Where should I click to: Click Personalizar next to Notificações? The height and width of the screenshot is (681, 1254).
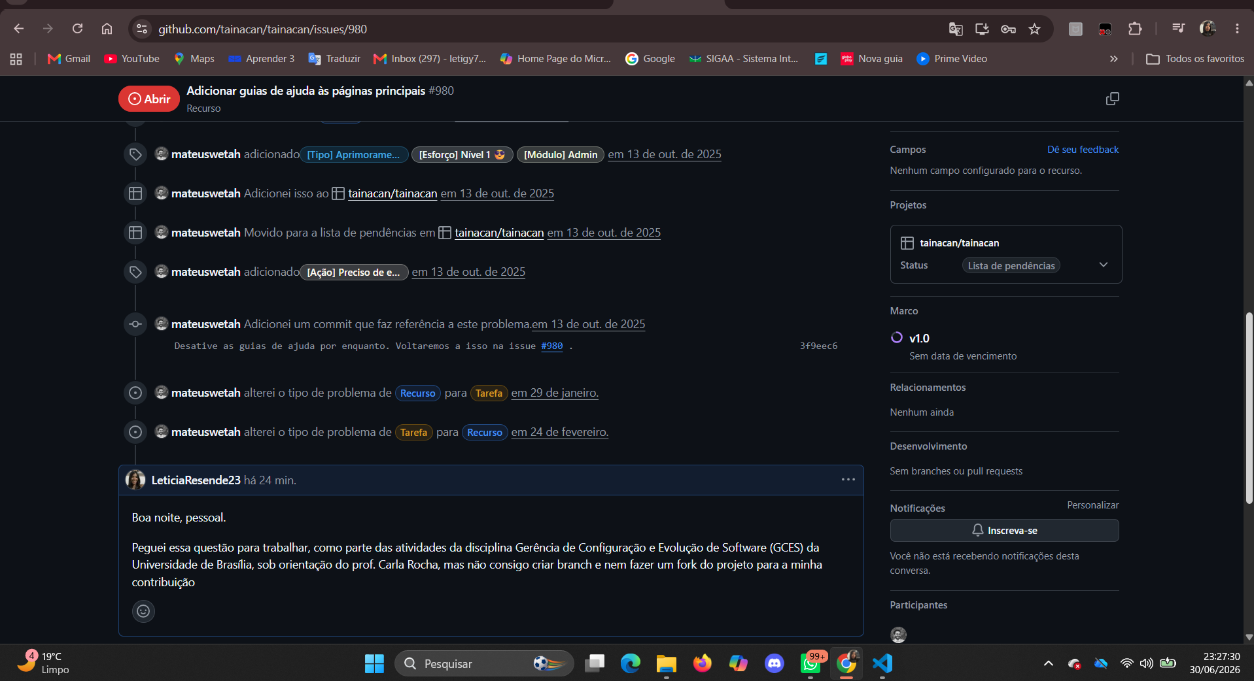pyautogui.click(x=1092, y=505)
